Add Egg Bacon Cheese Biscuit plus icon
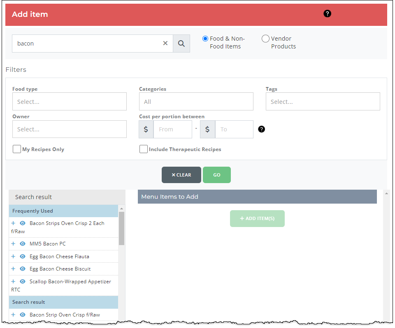The height and width of the screenshot is (328, 395). point(13,269)
